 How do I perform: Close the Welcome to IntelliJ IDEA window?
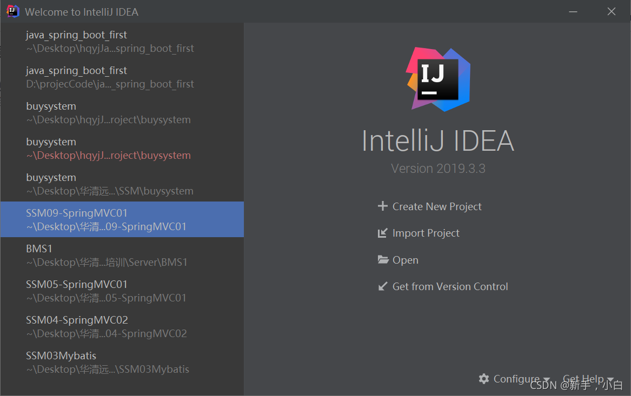coord(612,12)
